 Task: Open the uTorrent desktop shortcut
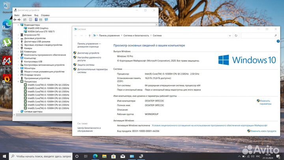(x=7, y=44)
